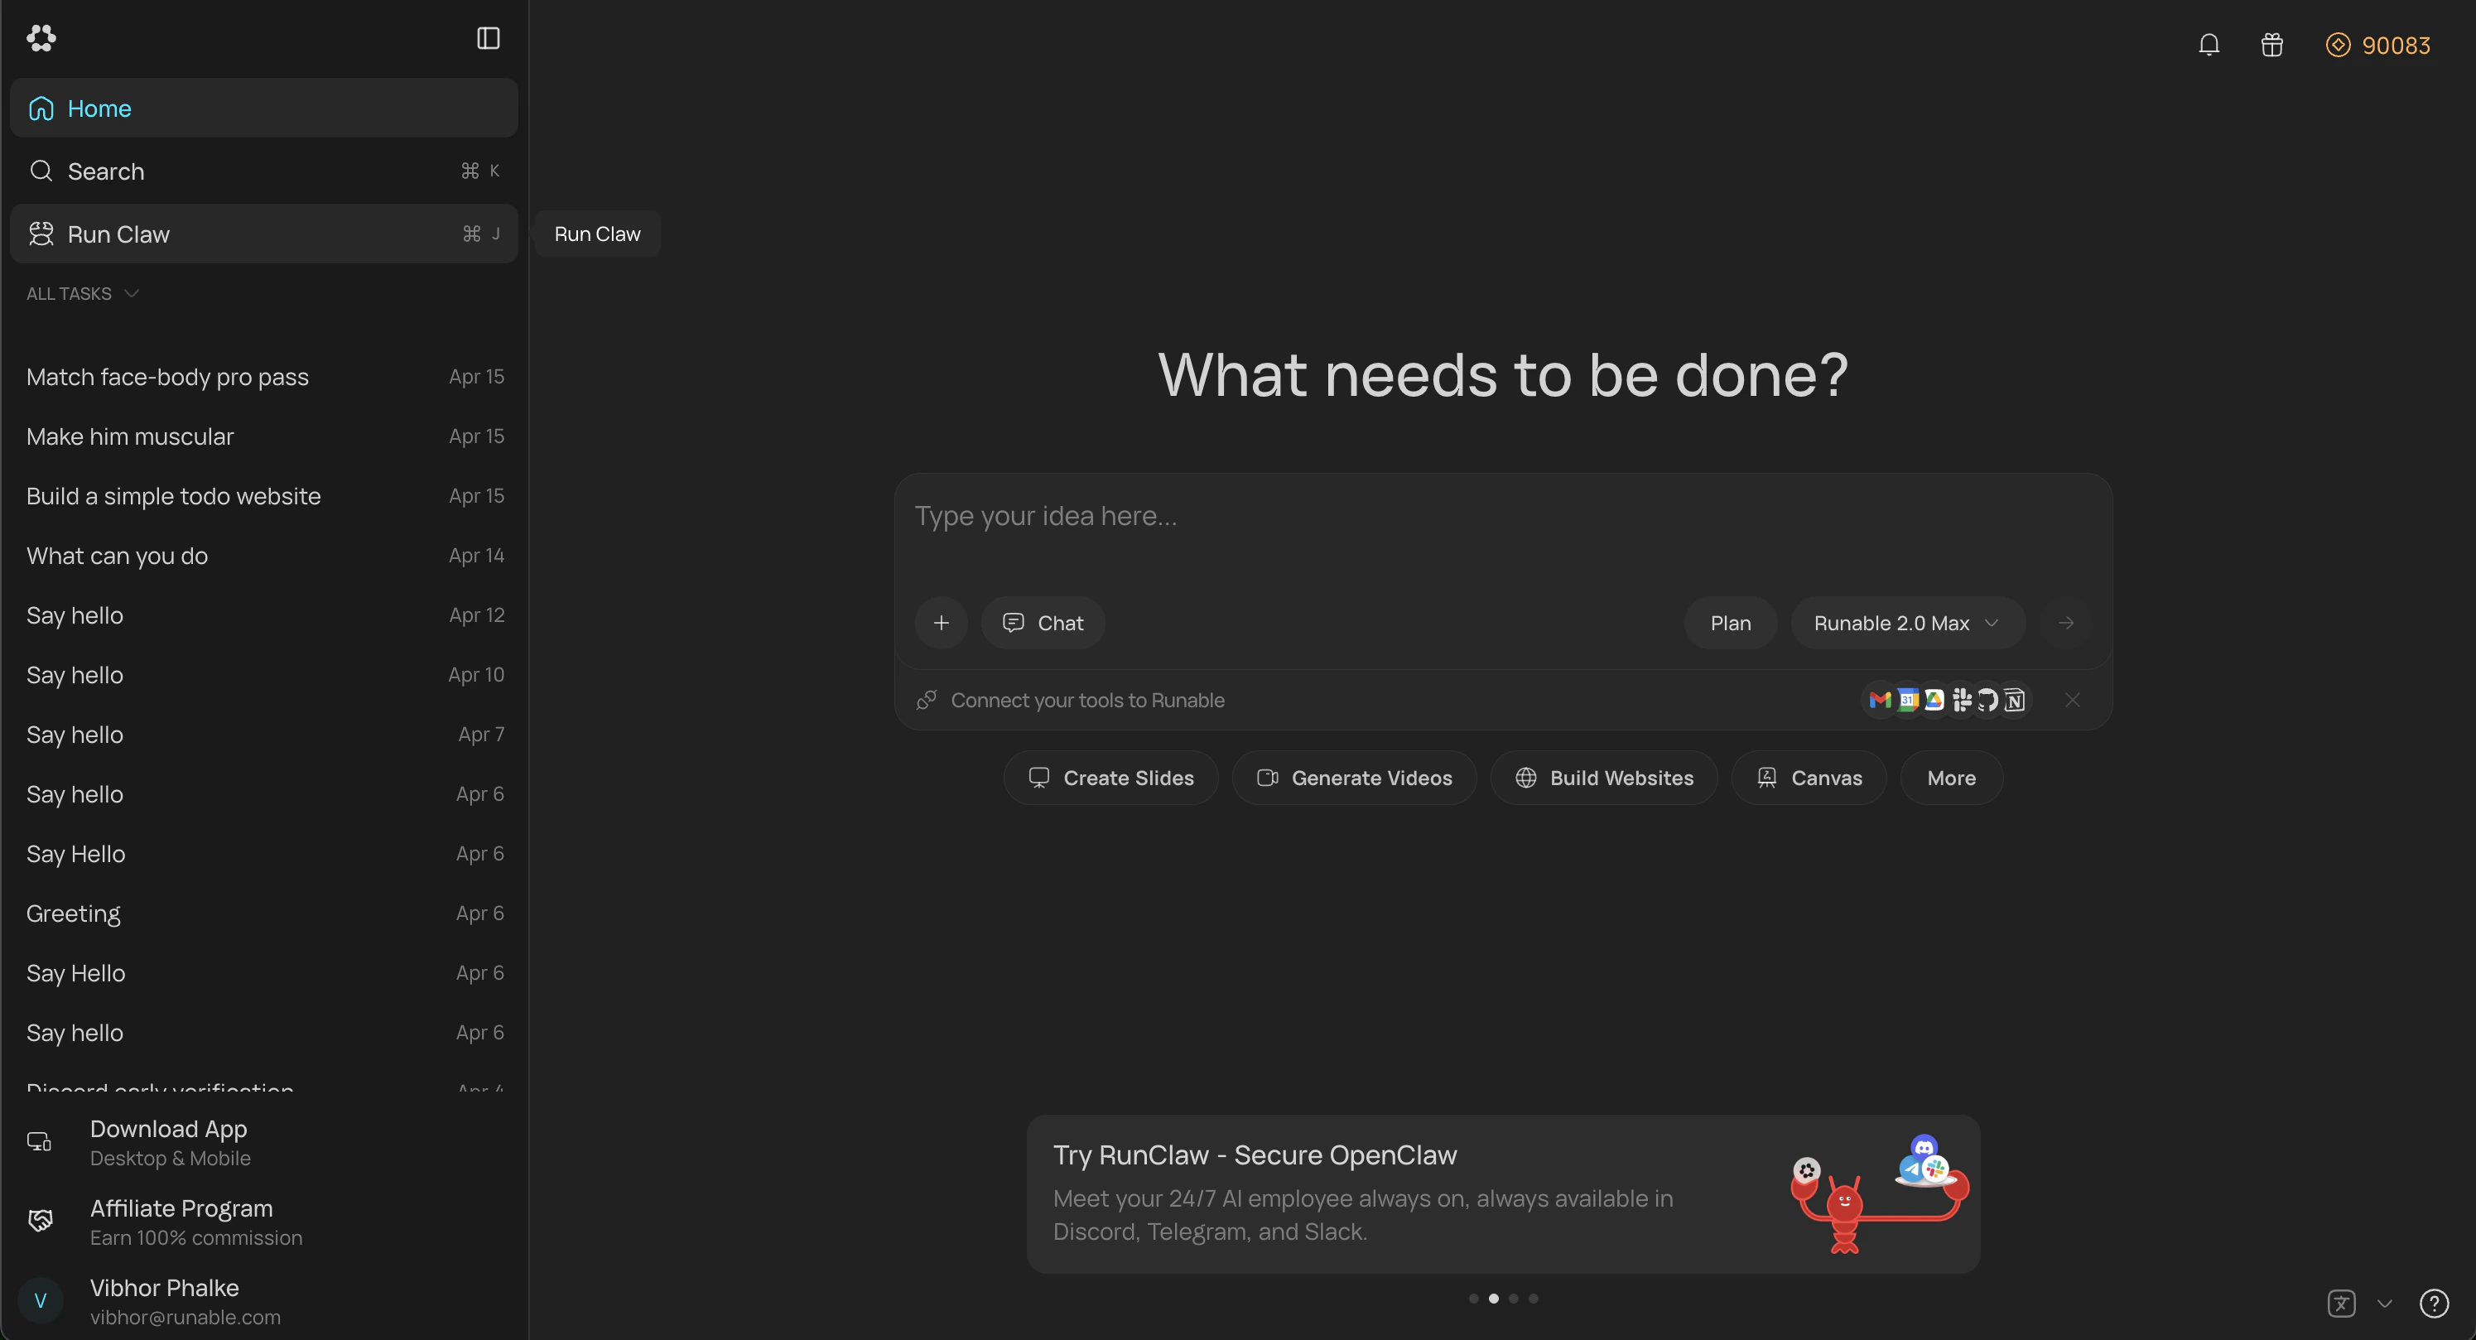Open Download App for desktop and mobile
The image size is (2476, 1340).
click(x=263, y=1142)
